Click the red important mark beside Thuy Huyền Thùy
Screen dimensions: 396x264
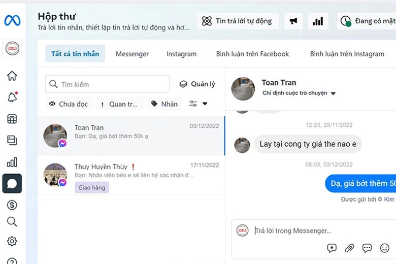click(x=133, y=167)
